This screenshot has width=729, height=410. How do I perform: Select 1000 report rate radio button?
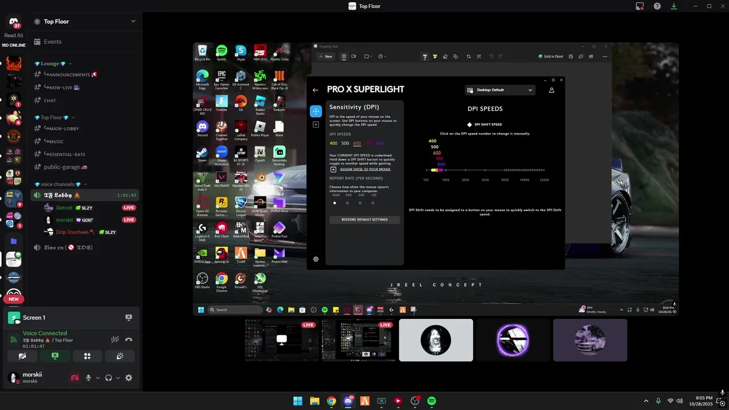click(x=335, y=203)
